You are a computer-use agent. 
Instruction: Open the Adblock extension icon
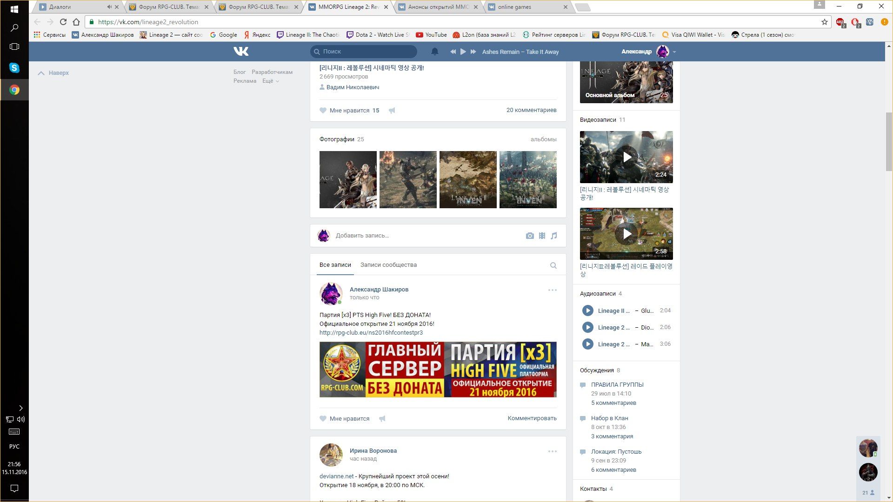pyautogui.click(x=840, y=22)
